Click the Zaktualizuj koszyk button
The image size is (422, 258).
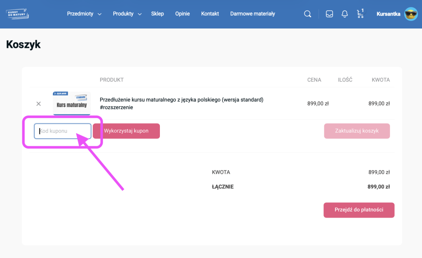(x=356, y=131)
